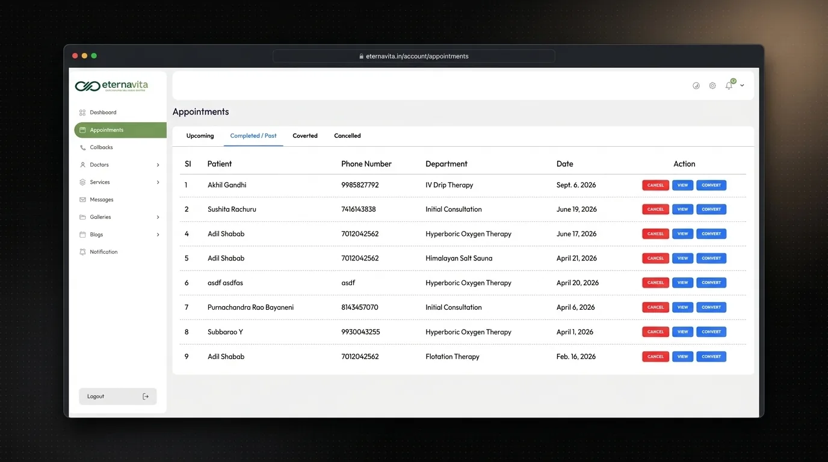
Task: View the June 17, 2026 appointment
Action: 682,234
